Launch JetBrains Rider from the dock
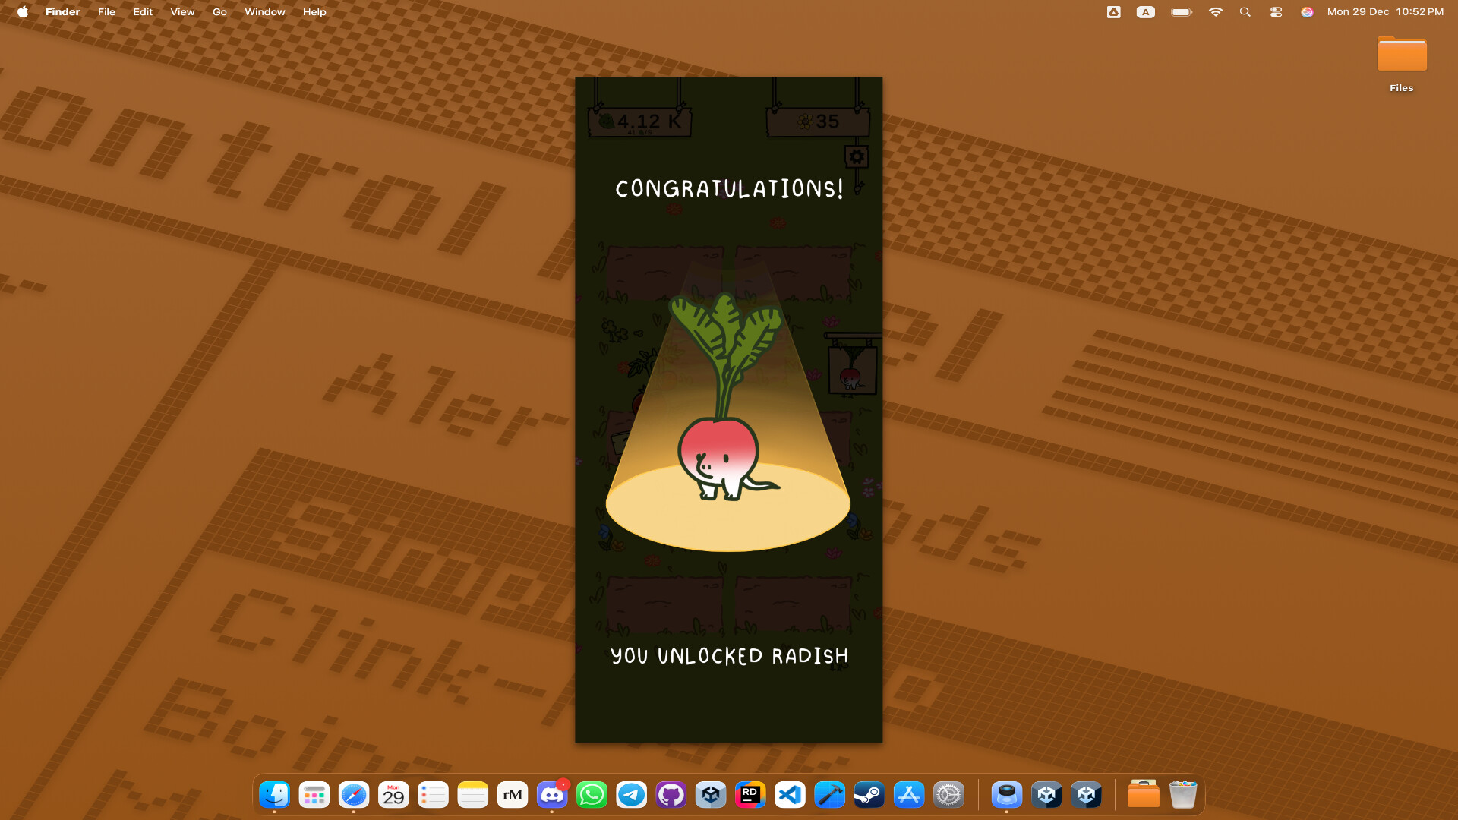Screen dimensions: 1458x820 coord(750,795)
